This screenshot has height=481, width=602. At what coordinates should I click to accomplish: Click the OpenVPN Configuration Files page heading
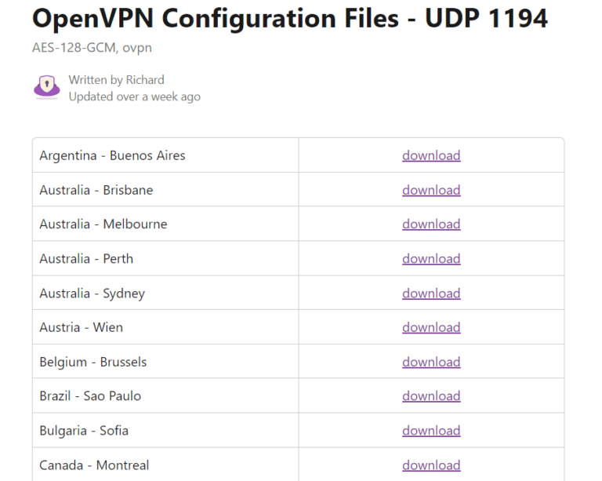coord(290,19)
